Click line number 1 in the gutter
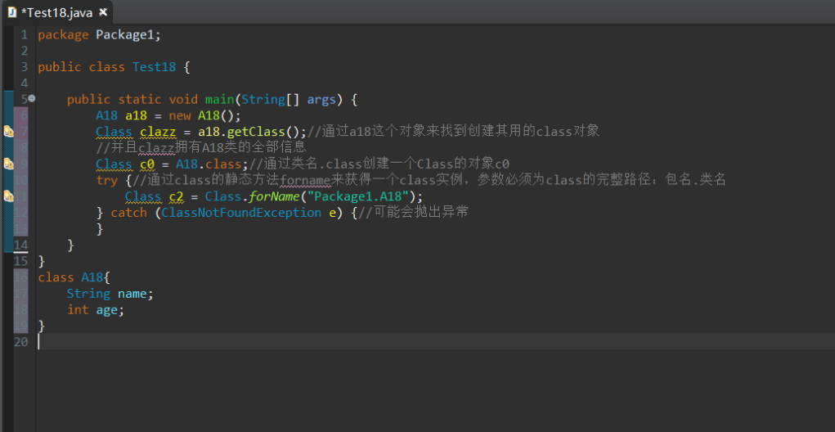 [24, 34]
